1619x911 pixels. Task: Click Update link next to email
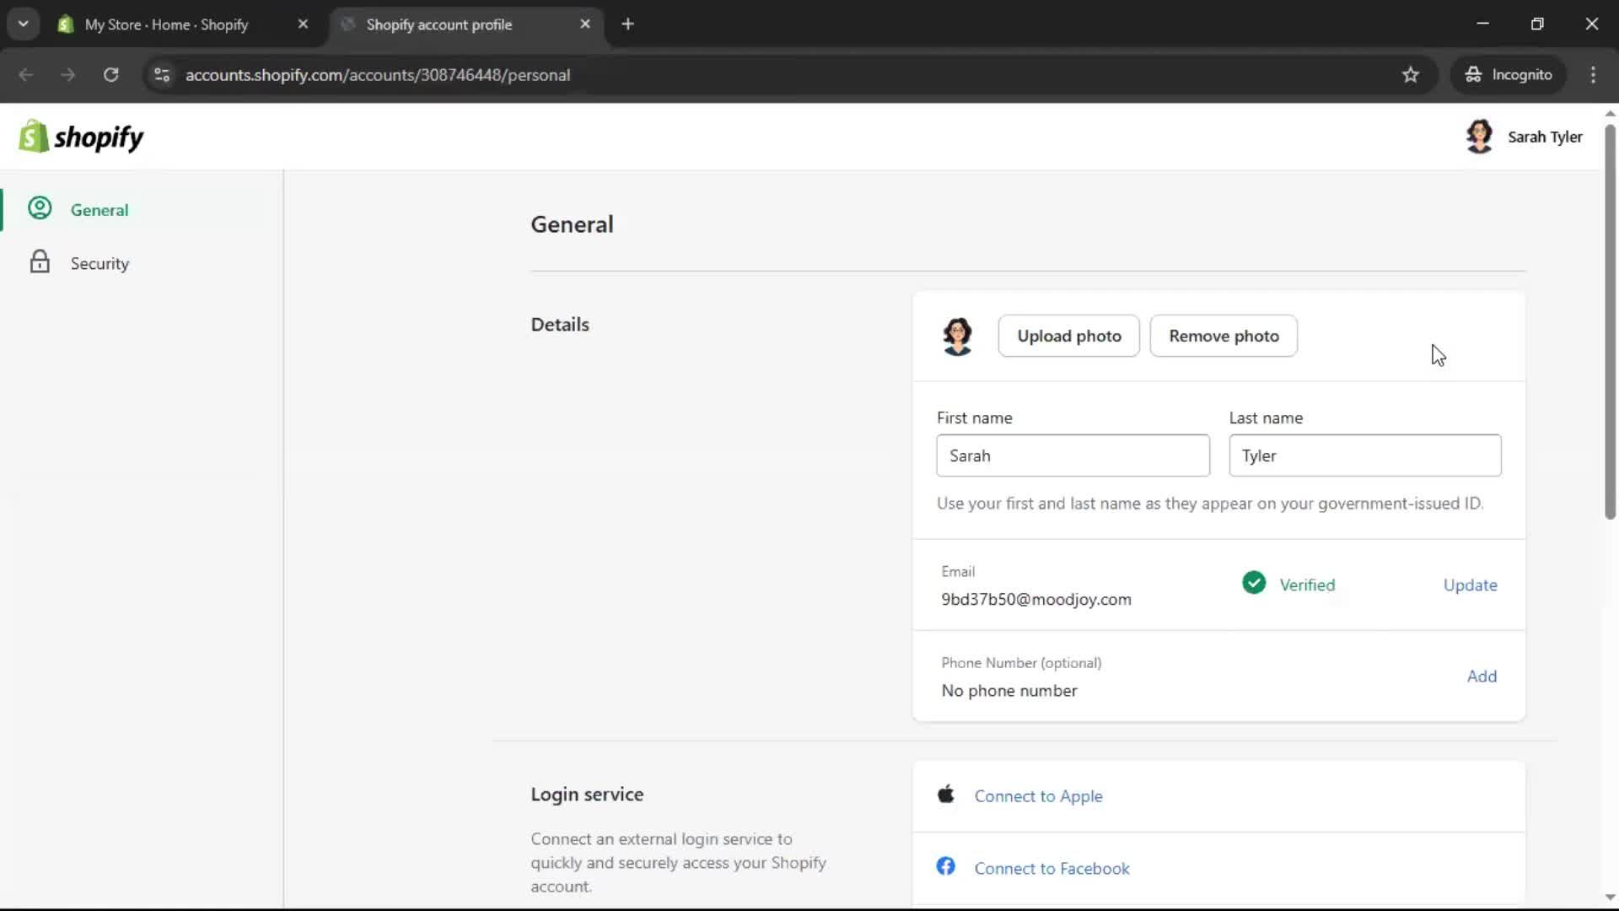[1470, 585]
